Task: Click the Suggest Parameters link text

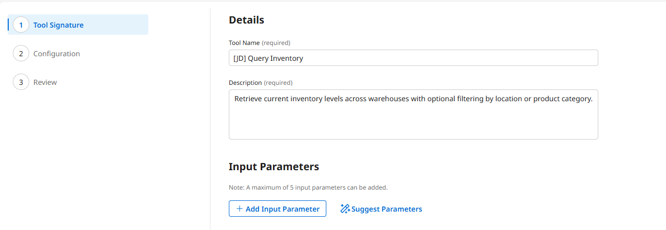Action: click(386, 209)
